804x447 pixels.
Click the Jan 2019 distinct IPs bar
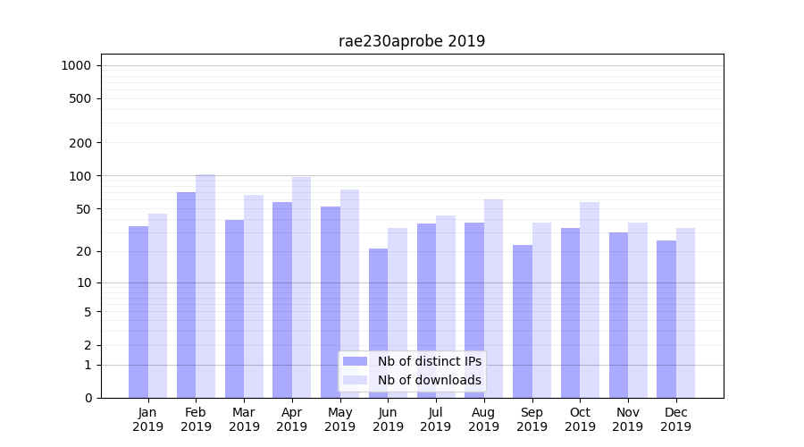click(138, 312)
